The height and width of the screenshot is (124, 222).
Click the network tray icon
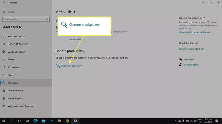[191, 121]
